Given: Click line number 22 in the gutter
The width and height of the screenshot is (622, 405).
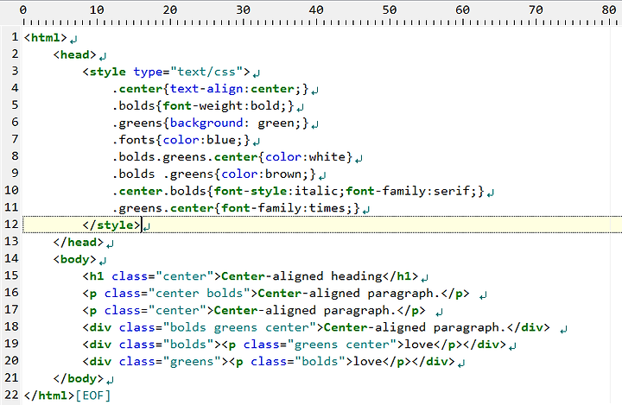Looking at the screenshot, I should point(11,395).
